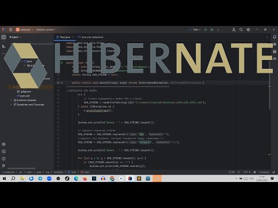Collapse the java folder in project tree
The height and width of the screenshot is (208, 278).
pos(21,61)
